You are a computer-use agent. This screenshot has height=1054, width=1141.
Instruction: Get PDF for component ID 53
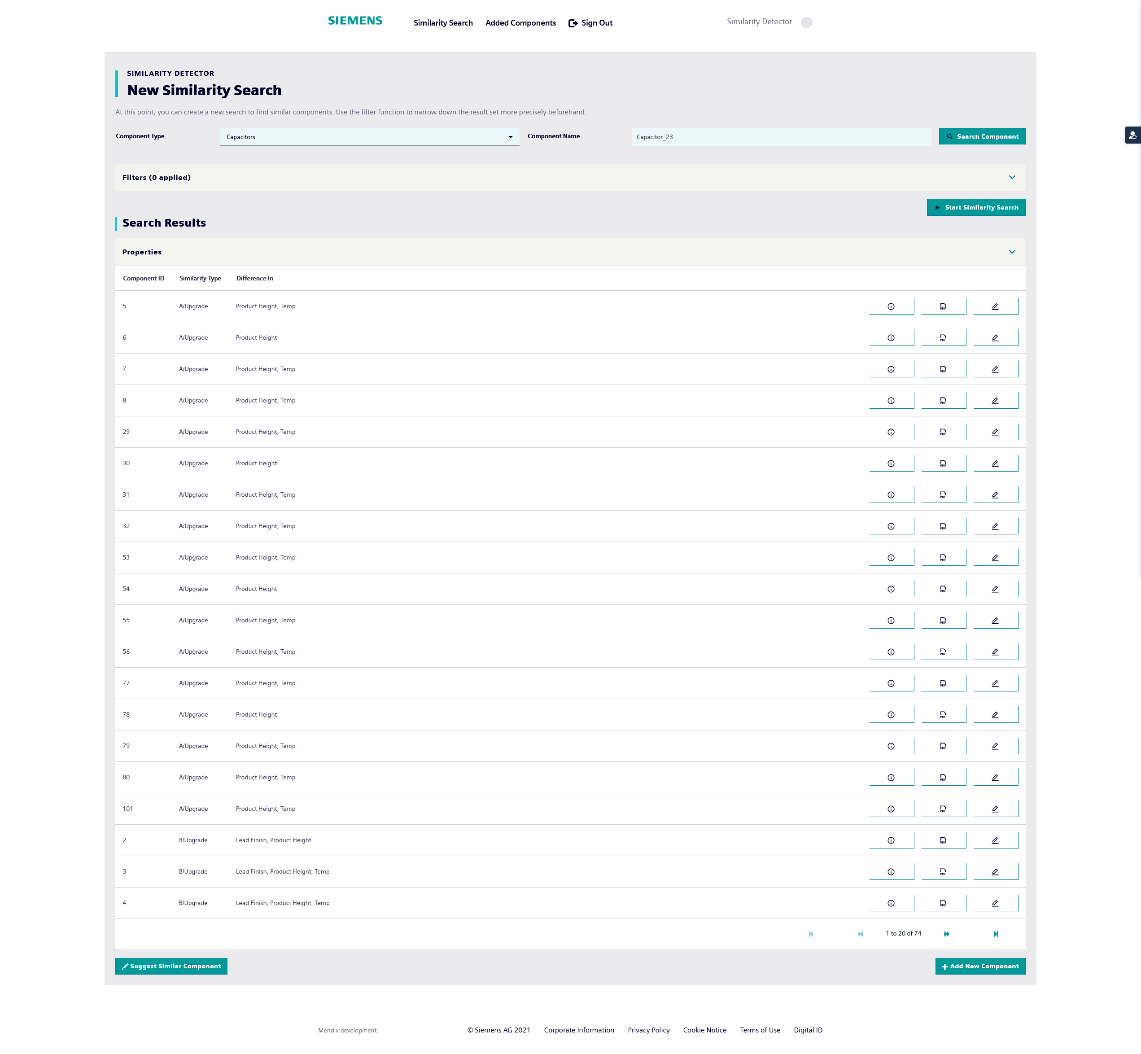[x=943, y=557]
